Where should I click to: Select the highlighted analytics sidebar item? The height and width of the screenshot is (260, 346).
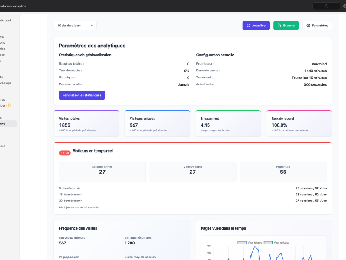point(8,123)
